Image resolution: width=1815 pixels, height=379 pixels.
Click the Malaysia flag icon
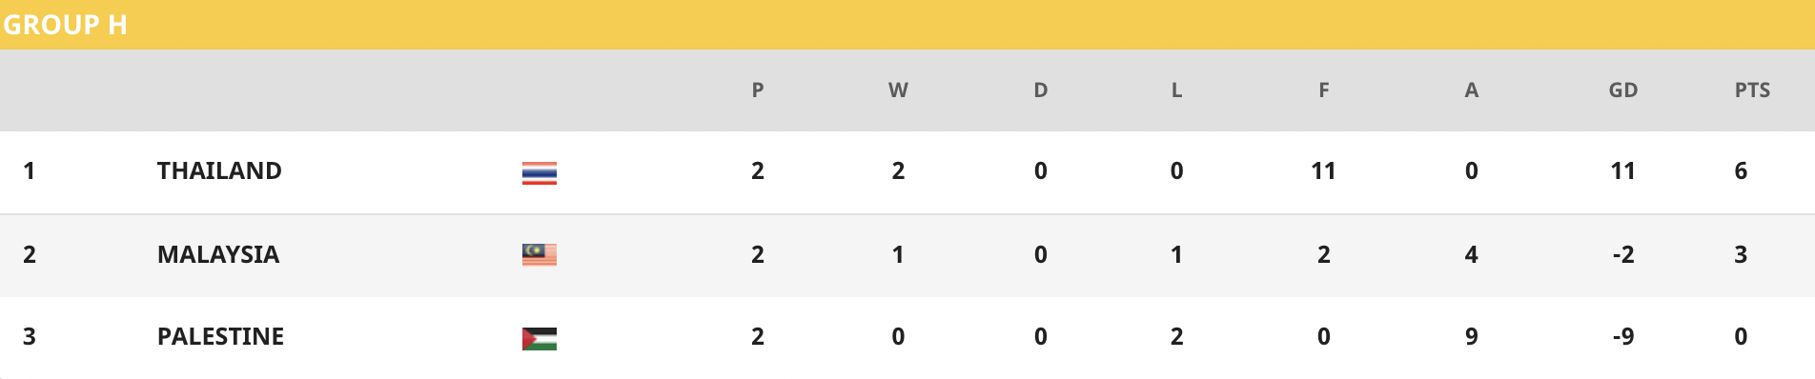coord(540,254)
